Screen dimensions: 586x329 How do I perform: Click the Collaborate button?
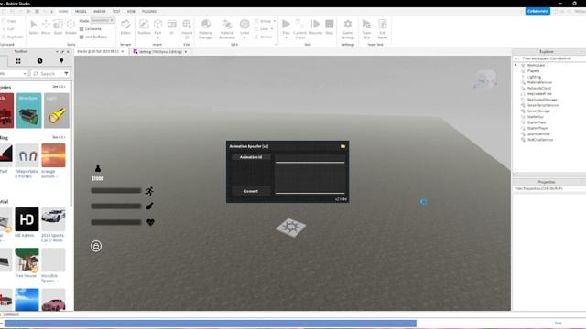pos(537,11)
